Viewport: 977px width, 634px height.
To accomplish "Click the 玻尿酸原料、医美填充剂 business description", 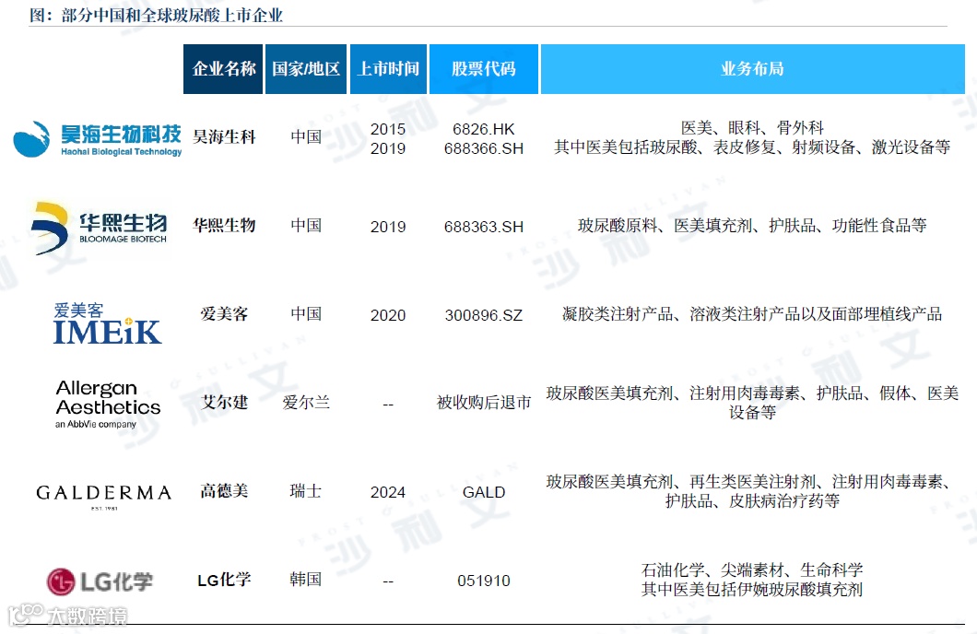I will [x=753, y=226].
